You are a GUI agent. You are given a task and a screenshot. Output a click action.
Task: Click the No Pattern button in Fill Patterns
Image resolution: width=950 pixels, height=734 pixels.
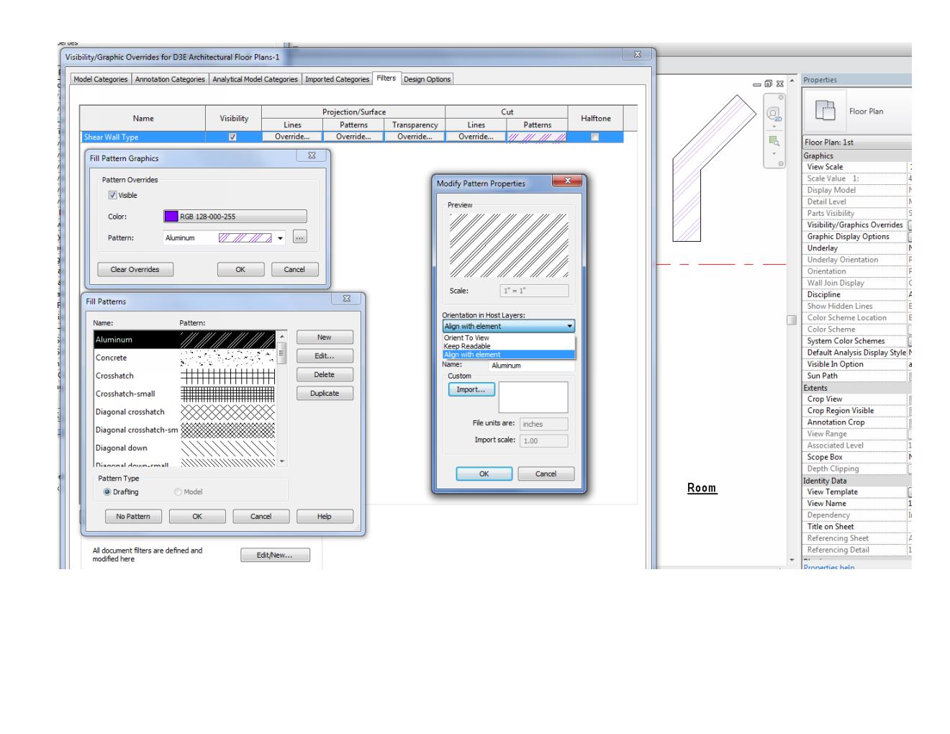132,516
